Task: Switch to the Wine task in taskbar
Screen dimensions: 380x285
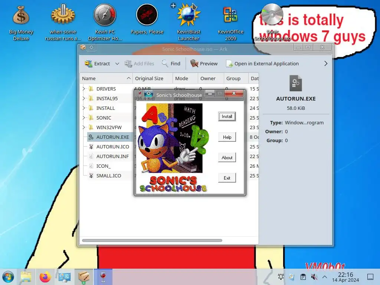Action: 103,277
